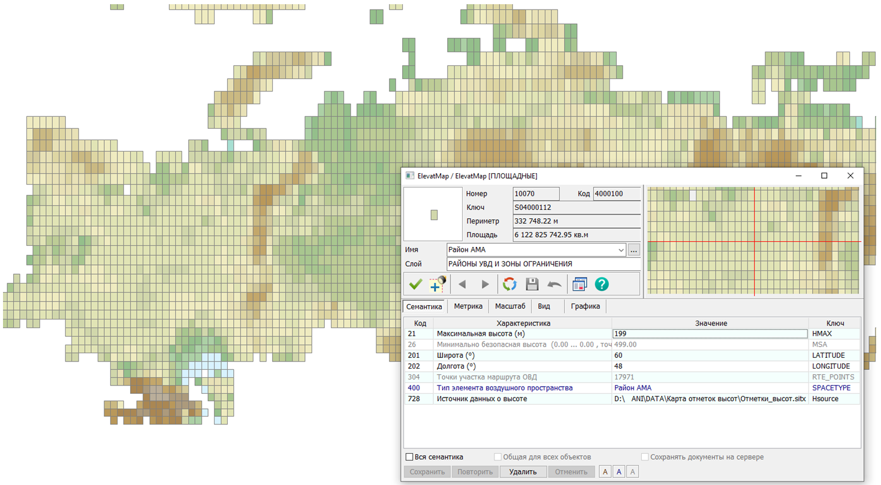
Task: Click the floppy disk save icon
Action: click(532, 284)
